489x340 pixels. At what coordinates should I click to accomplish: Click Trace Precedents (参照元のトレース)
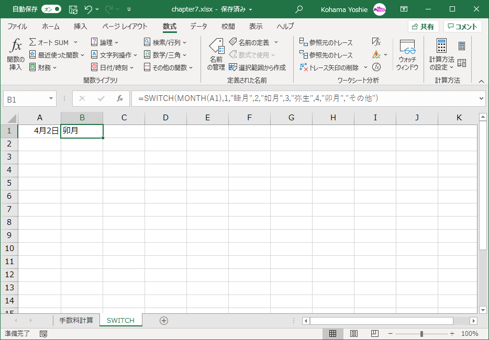[326, 42]
